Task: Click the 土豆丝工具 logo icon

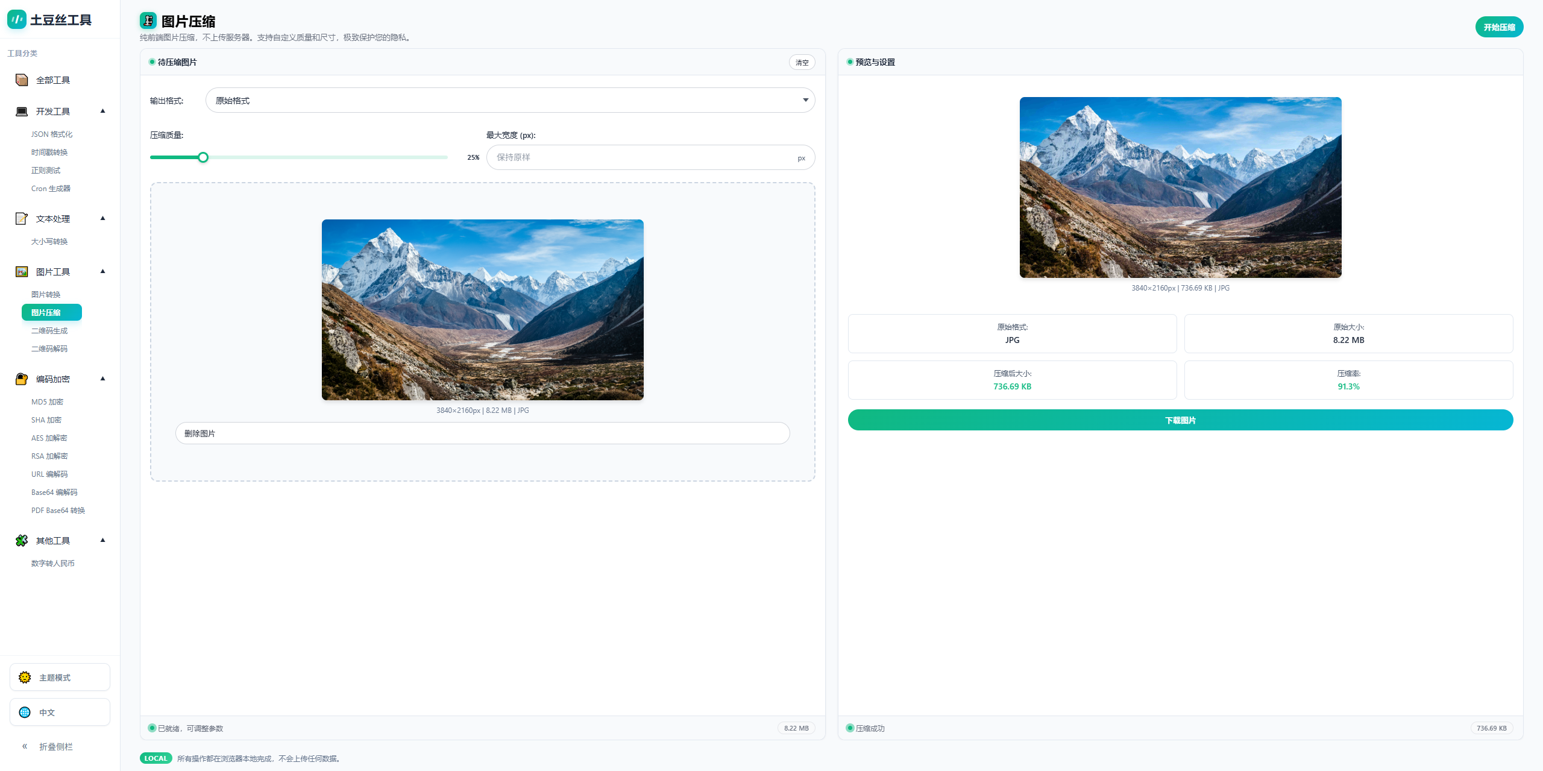Action: tap(16, 19)
